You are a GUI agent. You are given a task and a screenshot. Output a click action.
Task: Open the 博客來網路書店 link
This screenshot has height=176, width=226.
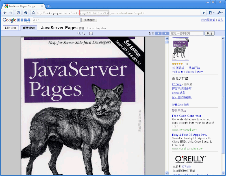(182, 88)
